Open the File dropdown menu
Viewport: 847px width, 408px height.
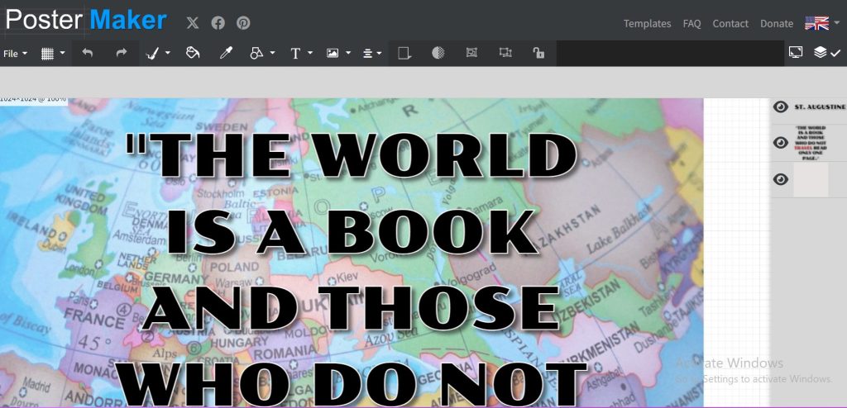15,54
